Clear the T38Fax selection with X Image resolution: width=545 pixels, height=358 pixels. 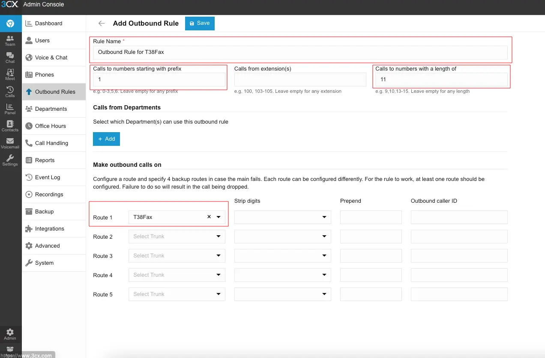click(x=209, y=217)
